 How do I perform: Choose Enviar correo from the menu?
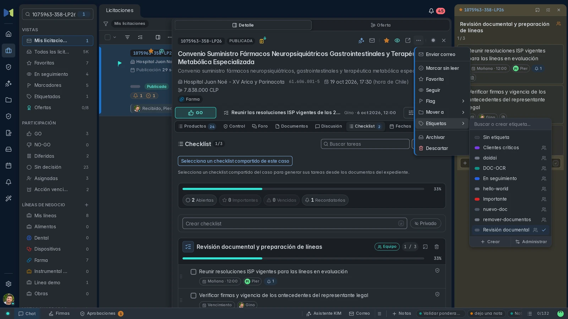(x=442, y=54)
